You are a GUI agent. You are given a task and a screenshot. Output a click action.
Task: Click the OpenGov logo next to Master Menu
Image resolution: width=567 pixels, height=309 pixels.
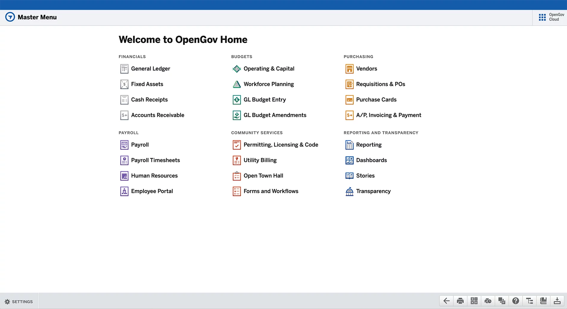[10, 17]
